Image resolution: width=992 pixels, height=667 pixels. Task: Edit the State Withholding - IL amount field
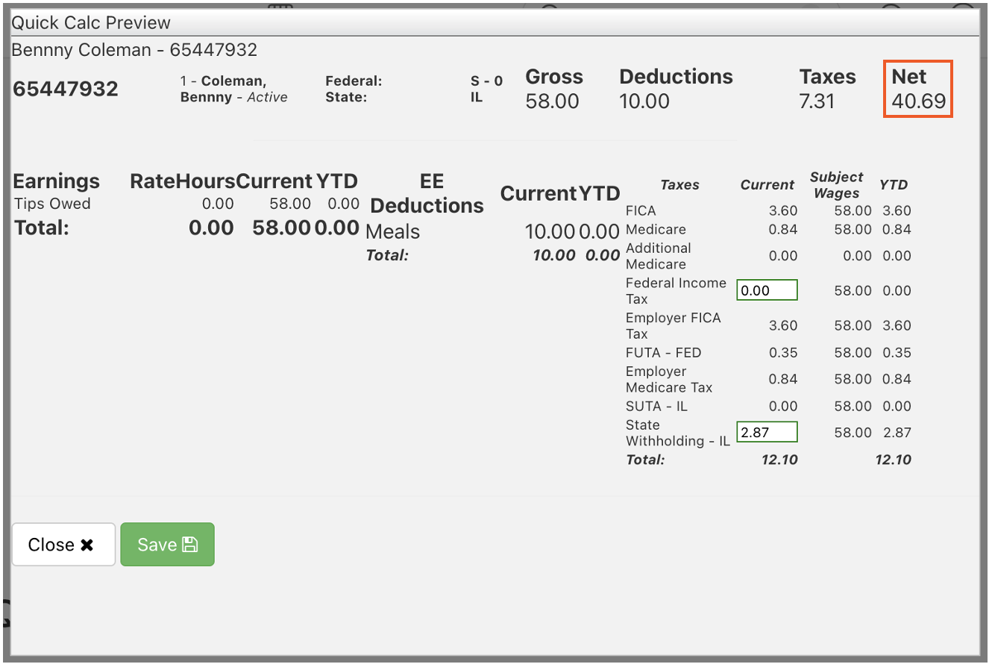pos(767,431)
